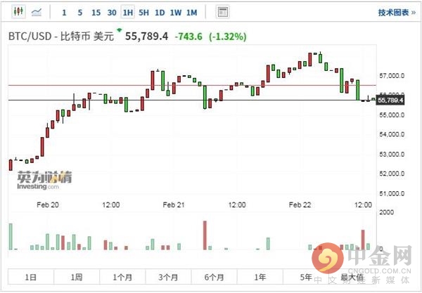Image resolution: width=422 pixels, height=293 pixels.
Task: Open the 技术图表 link
Action: click(x=397, y=13)
